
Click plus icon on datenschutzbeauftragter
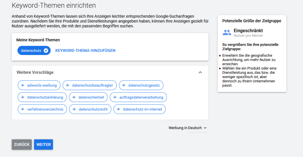click(68, 85)
